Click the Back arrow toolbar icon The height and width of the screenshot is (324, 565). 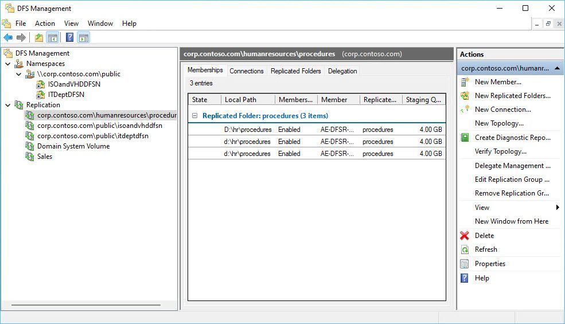click(x=8, y=37)
